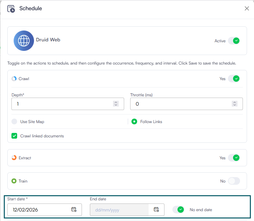The height and width of the screenshot is (221, 254).
Task: Toggle the Active switch off
Action: tap(234, 41)
